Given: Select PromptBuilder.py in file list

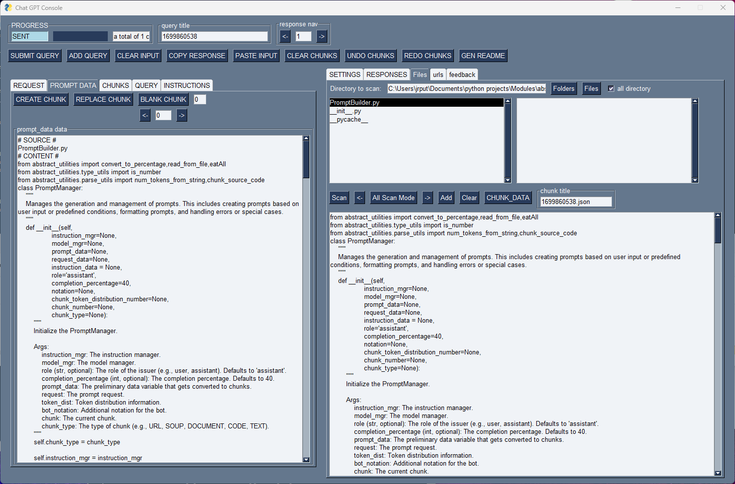Looking at the screenshot, I should tap(417, 103).
